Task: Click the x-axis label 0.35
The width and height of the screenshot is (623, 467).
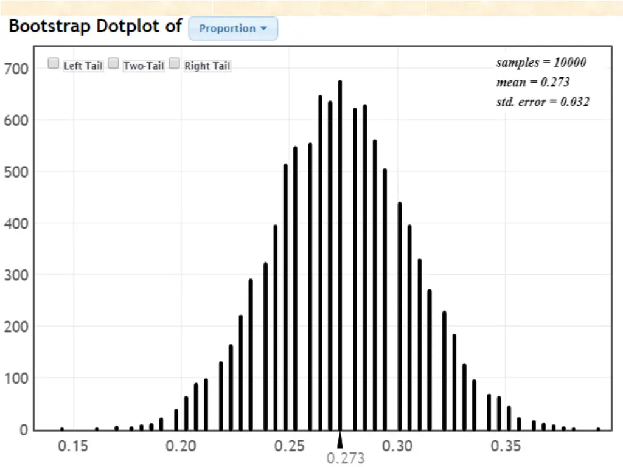Action: (x=506, y=446)
